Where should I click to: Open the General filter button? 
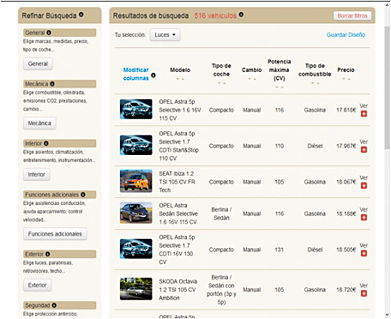pyautogui.click(x=38, y=64)
